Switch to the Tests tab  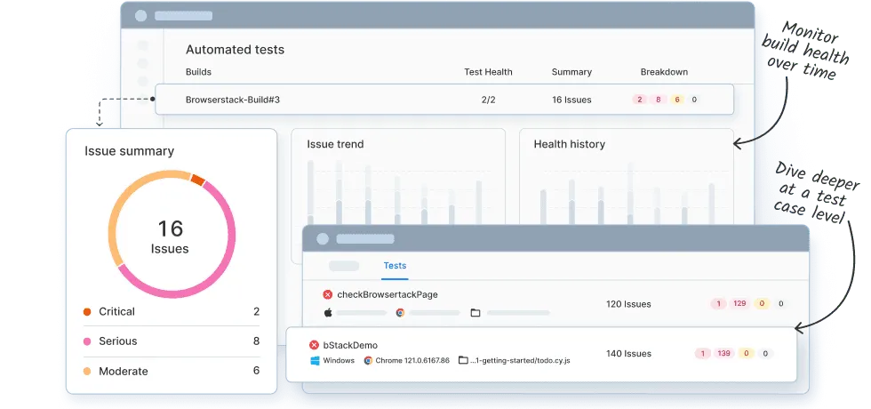[395, 266]
